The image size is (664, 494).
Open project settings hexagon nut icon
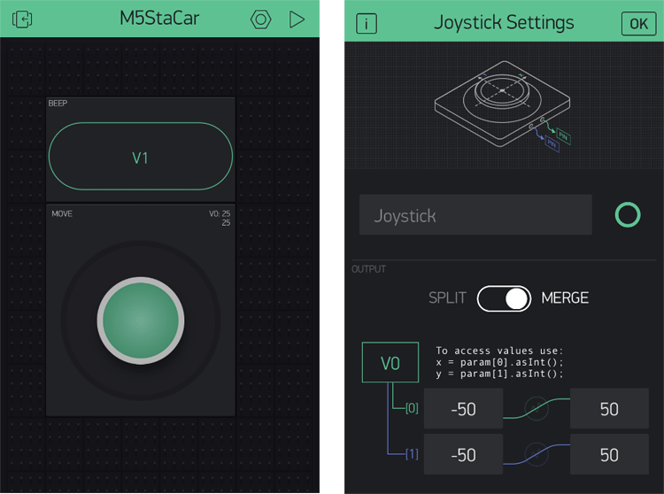[260, 19]
